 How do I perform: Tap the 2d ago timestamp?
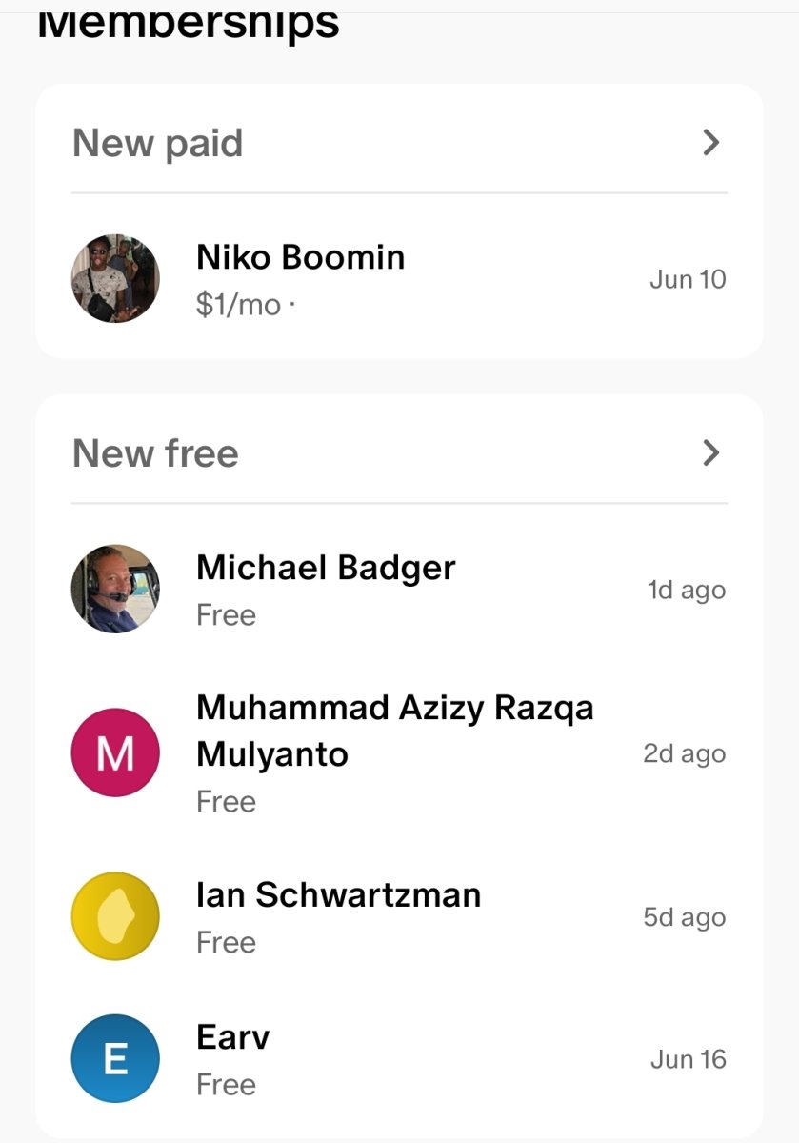(x=685, y=753)
